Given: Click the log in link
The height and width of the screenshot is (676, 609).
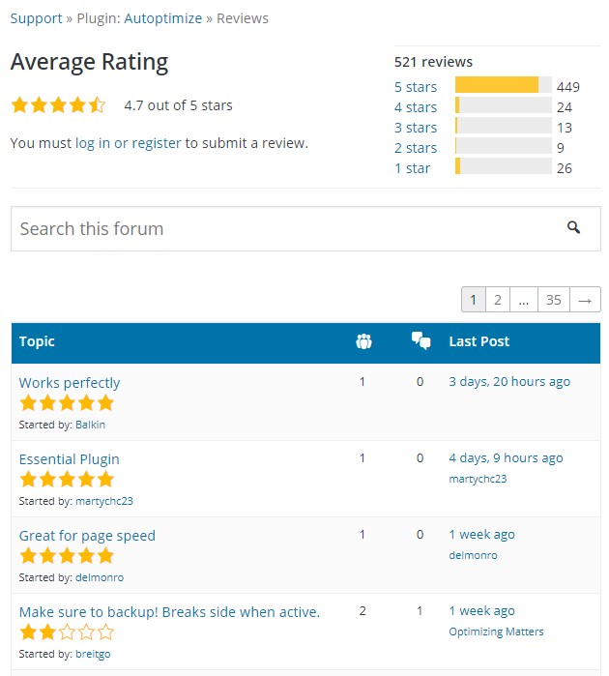Looking at the screenshot, I should coord(93,143).
